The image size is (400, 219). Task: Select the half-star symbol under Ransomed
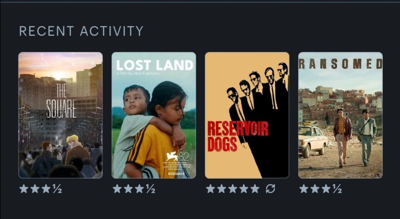[x=337, y=189]
